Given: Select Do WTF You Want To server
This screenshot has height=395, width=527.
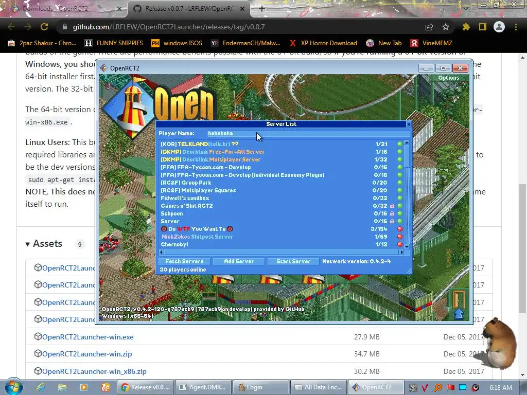Looking at the screenshot, I should coord(281,229).
